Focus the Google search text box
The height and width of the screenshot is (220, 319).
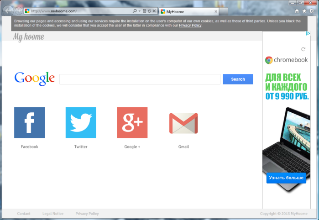(140, 79)
